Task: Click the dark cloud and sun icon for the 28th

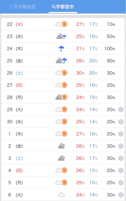Action: point(61,97)
